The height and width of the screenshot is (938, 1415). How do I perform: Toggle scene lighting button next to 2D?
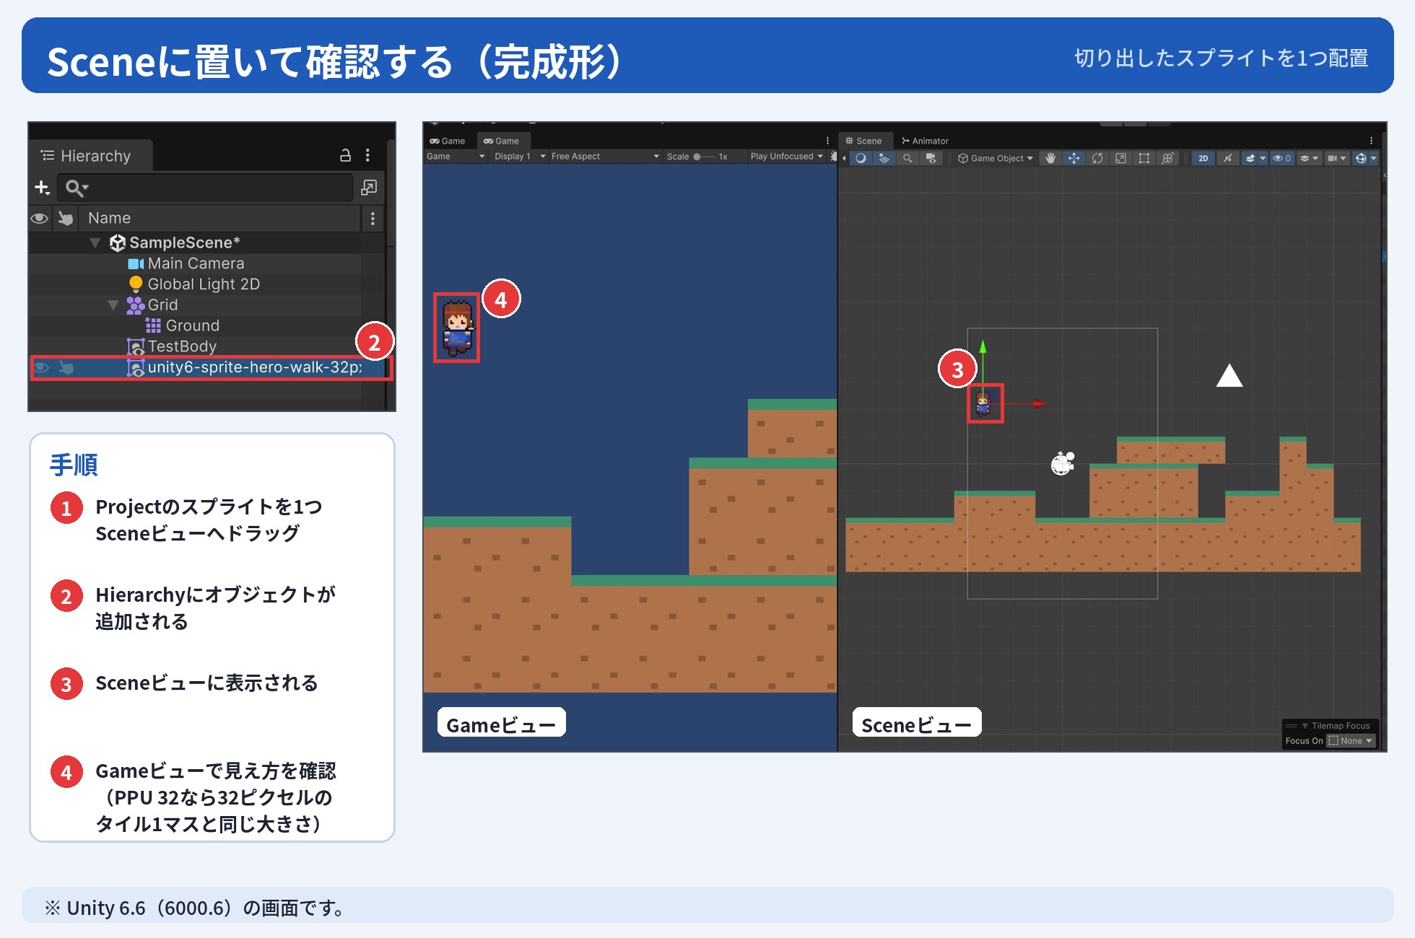click(x=1228, y=158)
